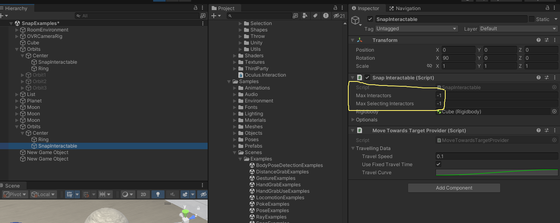This screenshot has height=223, width=560.
Task: Toggle Use Fixed Travel Time checkbox
Action: 438,165
